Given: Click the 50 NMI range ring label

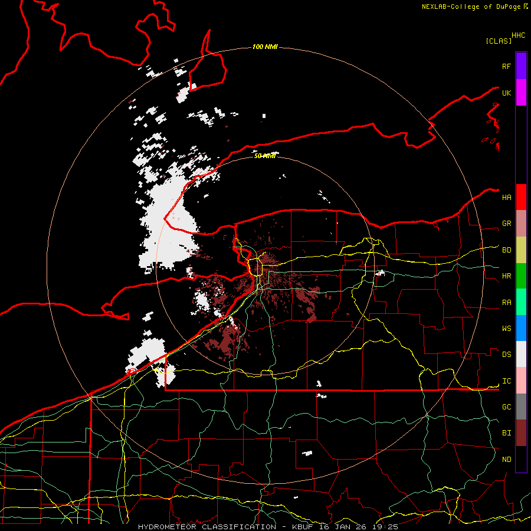Looking at the screenshot, I should [264, 156].
